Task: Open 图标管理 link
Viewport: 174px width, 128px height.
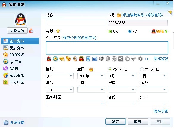Action: point(161,59)
